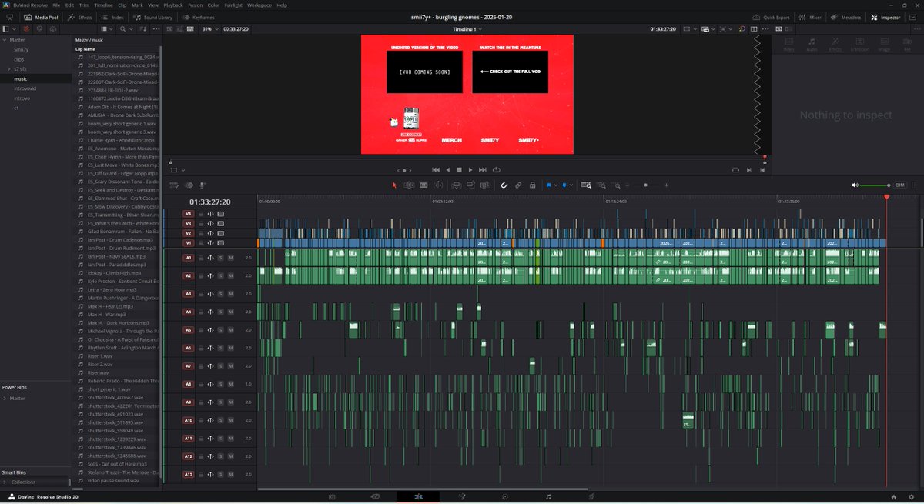Open the Metadata panel
The width and height of the screenshot is (924, 504).
(846, 16)
